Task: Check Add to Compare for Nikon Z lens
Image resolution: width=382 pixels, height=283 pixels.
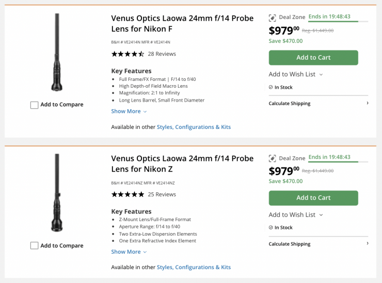Action: pyautogui.click(x=35, y=246)
